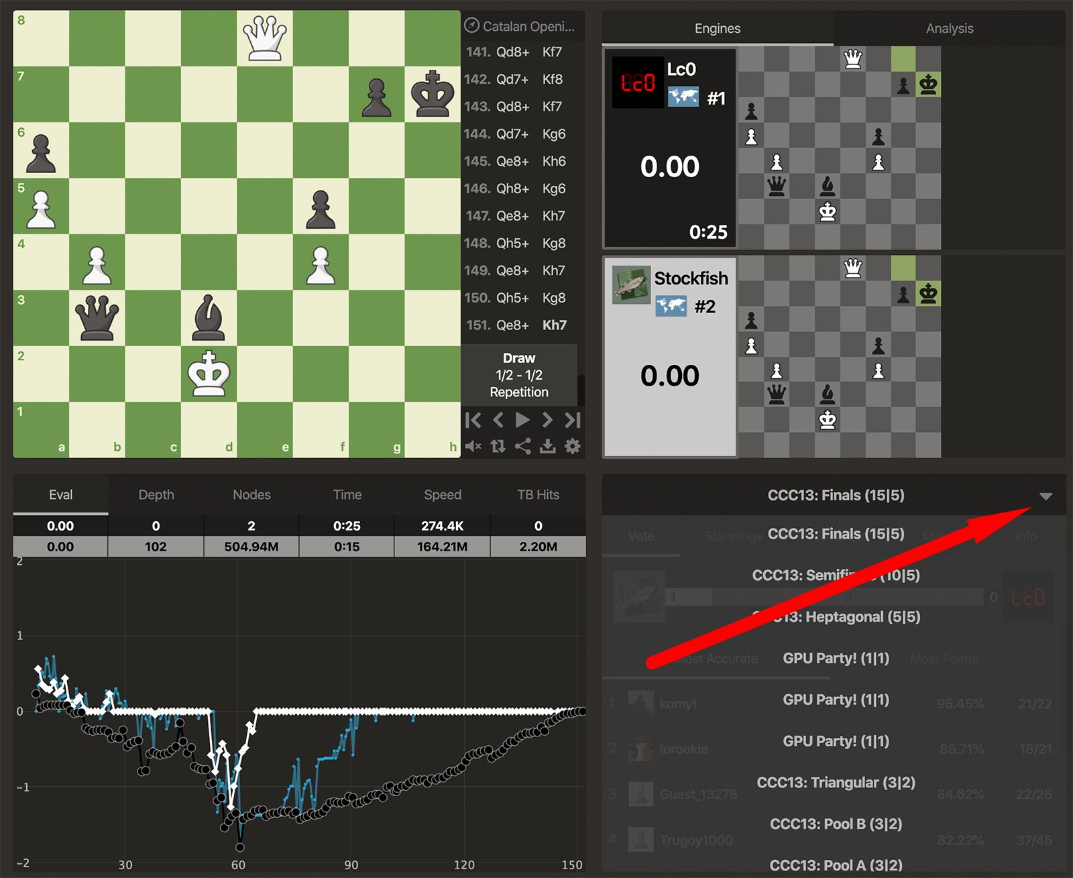Jump to the first move of the game
This screenshot has height=878, width=1073.
click(473, 421)
